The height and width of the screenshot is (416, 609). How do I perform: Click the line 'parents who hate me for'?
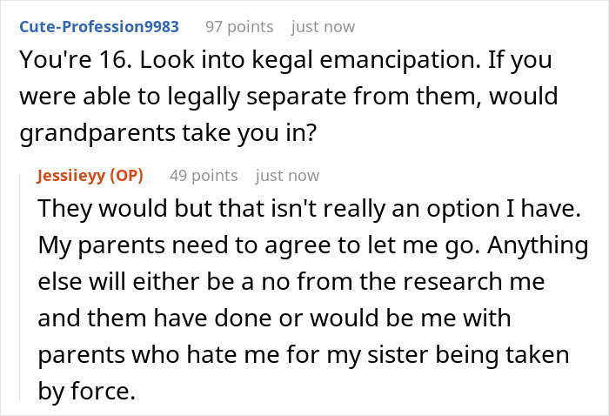click(304, 355)
